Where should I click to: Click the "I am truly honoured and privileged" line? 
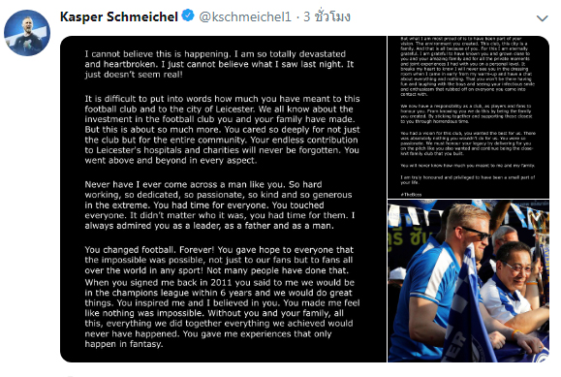[468, 179]
